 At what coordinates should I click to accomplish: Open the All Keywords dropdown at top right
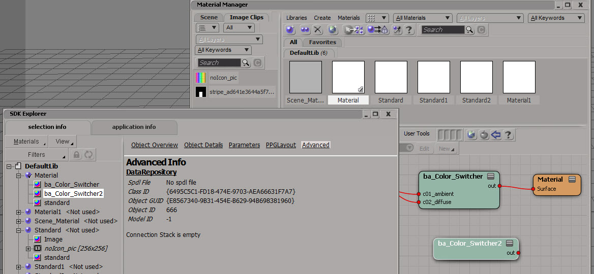[556, 18]
